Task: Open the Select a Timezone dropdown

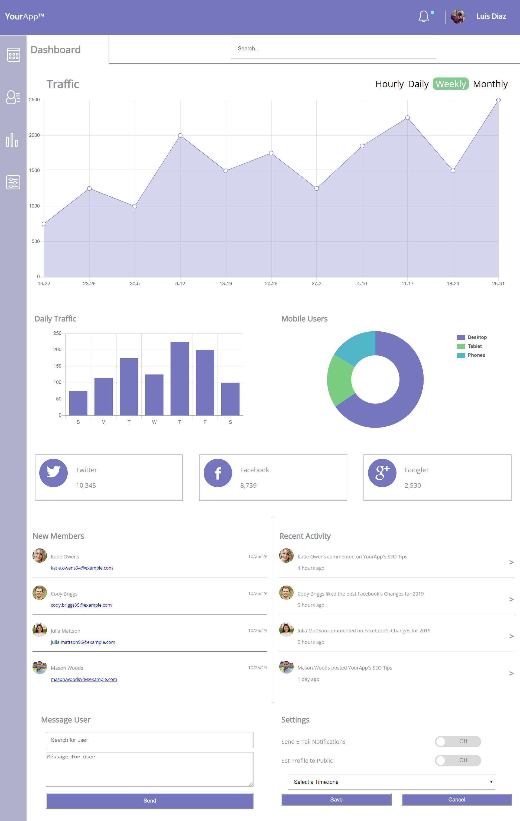Action: pos(391,782)
